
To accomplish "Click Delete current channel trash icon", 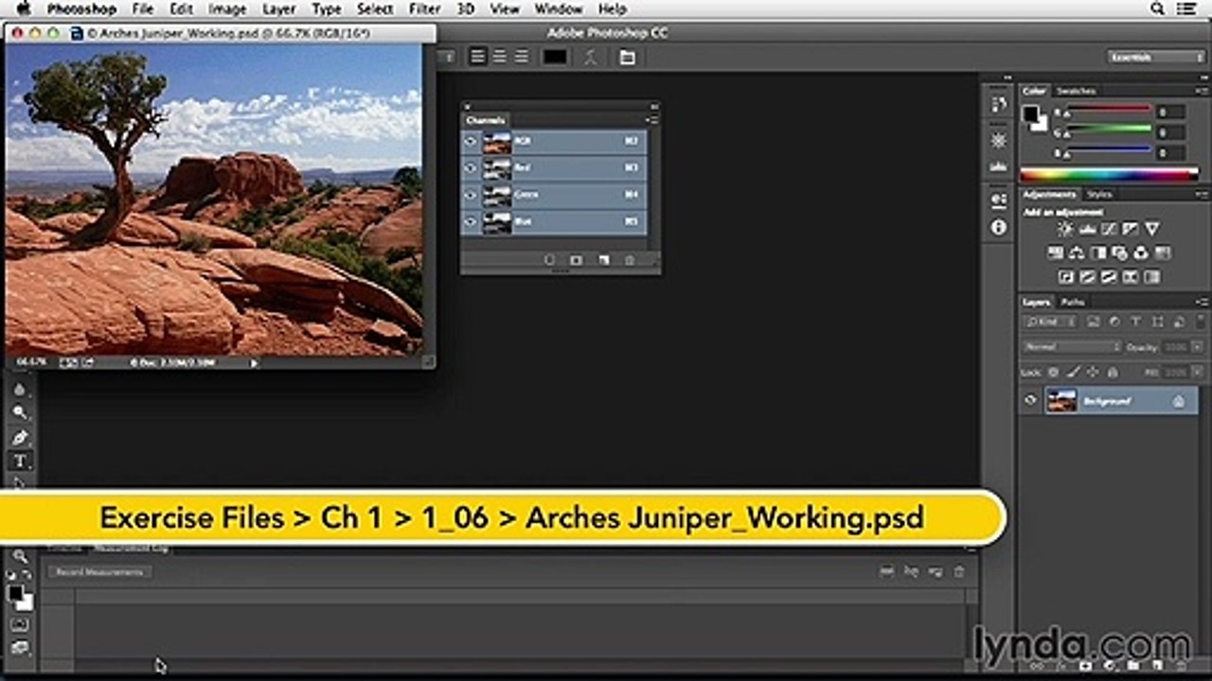I will [x=629, y=260].
